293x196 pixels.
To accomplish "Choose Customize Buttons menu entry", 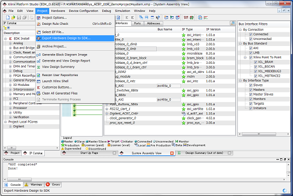I will click(x=75, y=87).
